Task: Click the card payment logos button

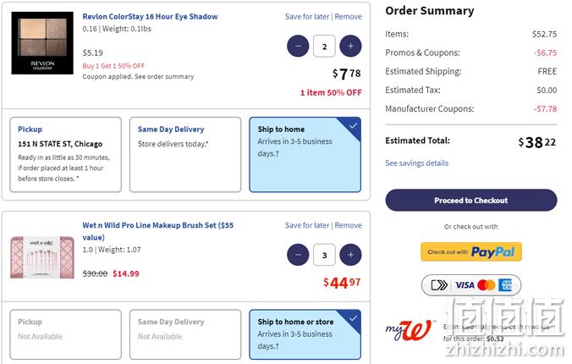Action: pos(471,285)
